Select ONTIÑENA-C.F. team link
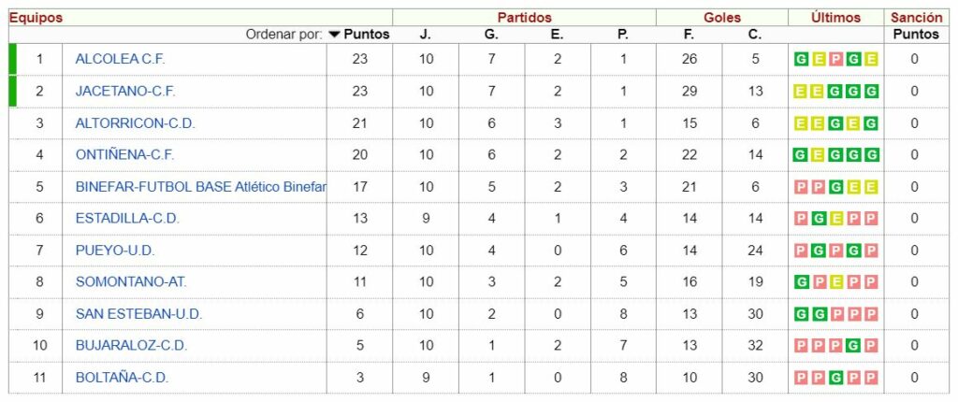The width and height of the screenshot is (958, 402). [x=124, y=154]
